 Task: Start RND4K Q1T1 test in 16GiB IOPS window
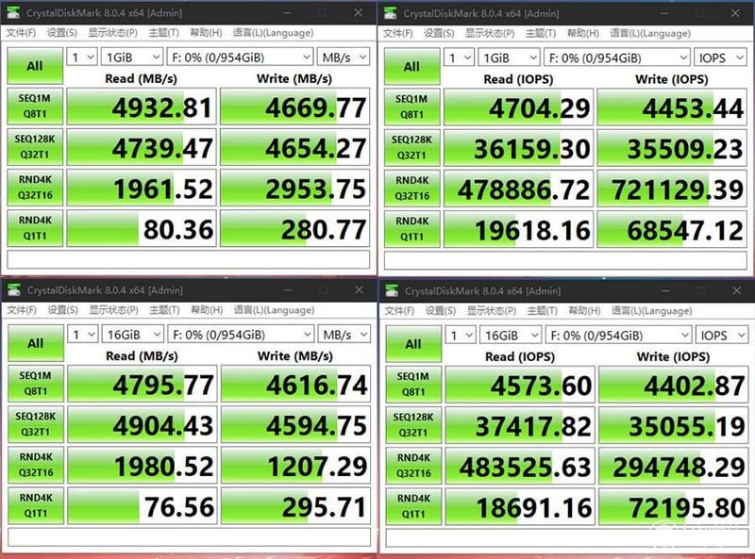click(413, 506)
